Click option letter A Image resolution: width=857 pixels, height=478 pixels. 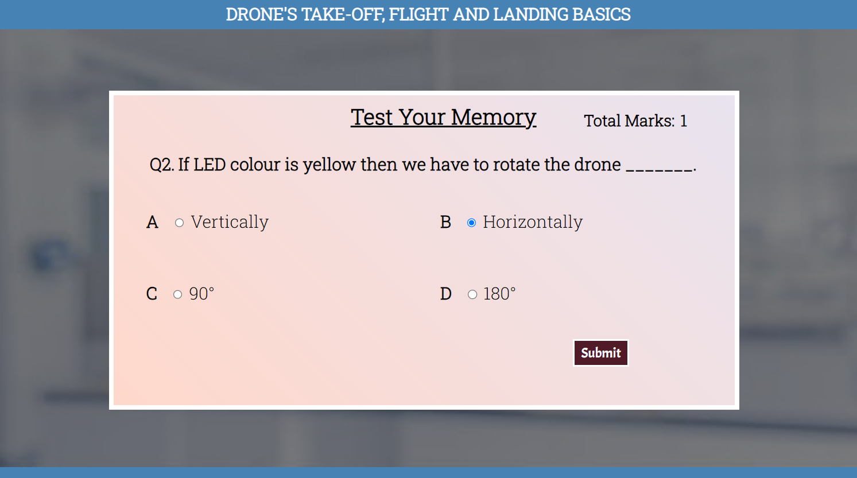[152, 222]
